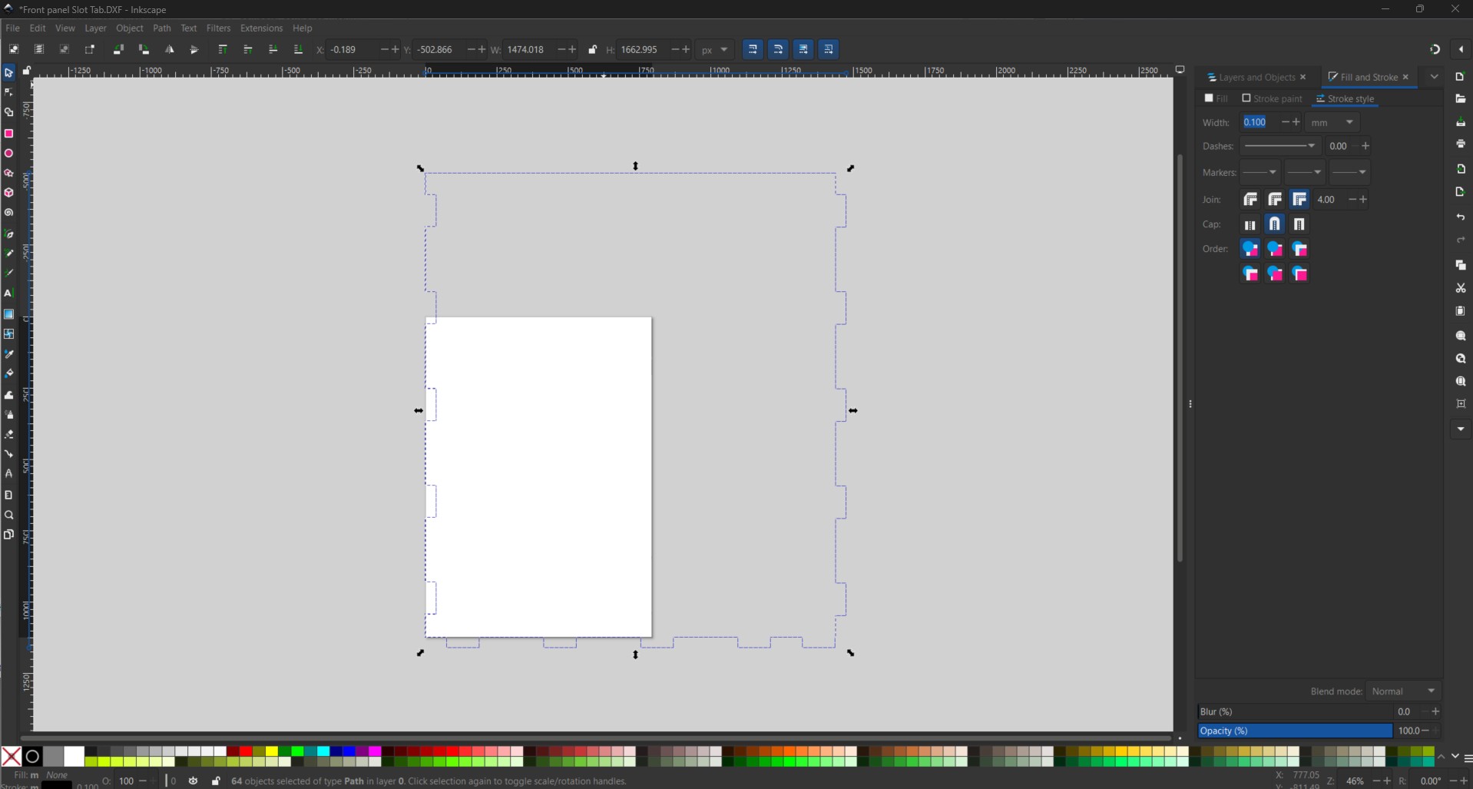Decrease miter limit with minus button
The height and width of the screenshot is (789, 1473).
[x=1352, y=200]
